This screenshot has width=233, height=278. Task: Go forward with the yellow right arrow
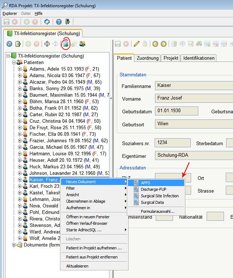pyautogui.click(x=163, y=44)
